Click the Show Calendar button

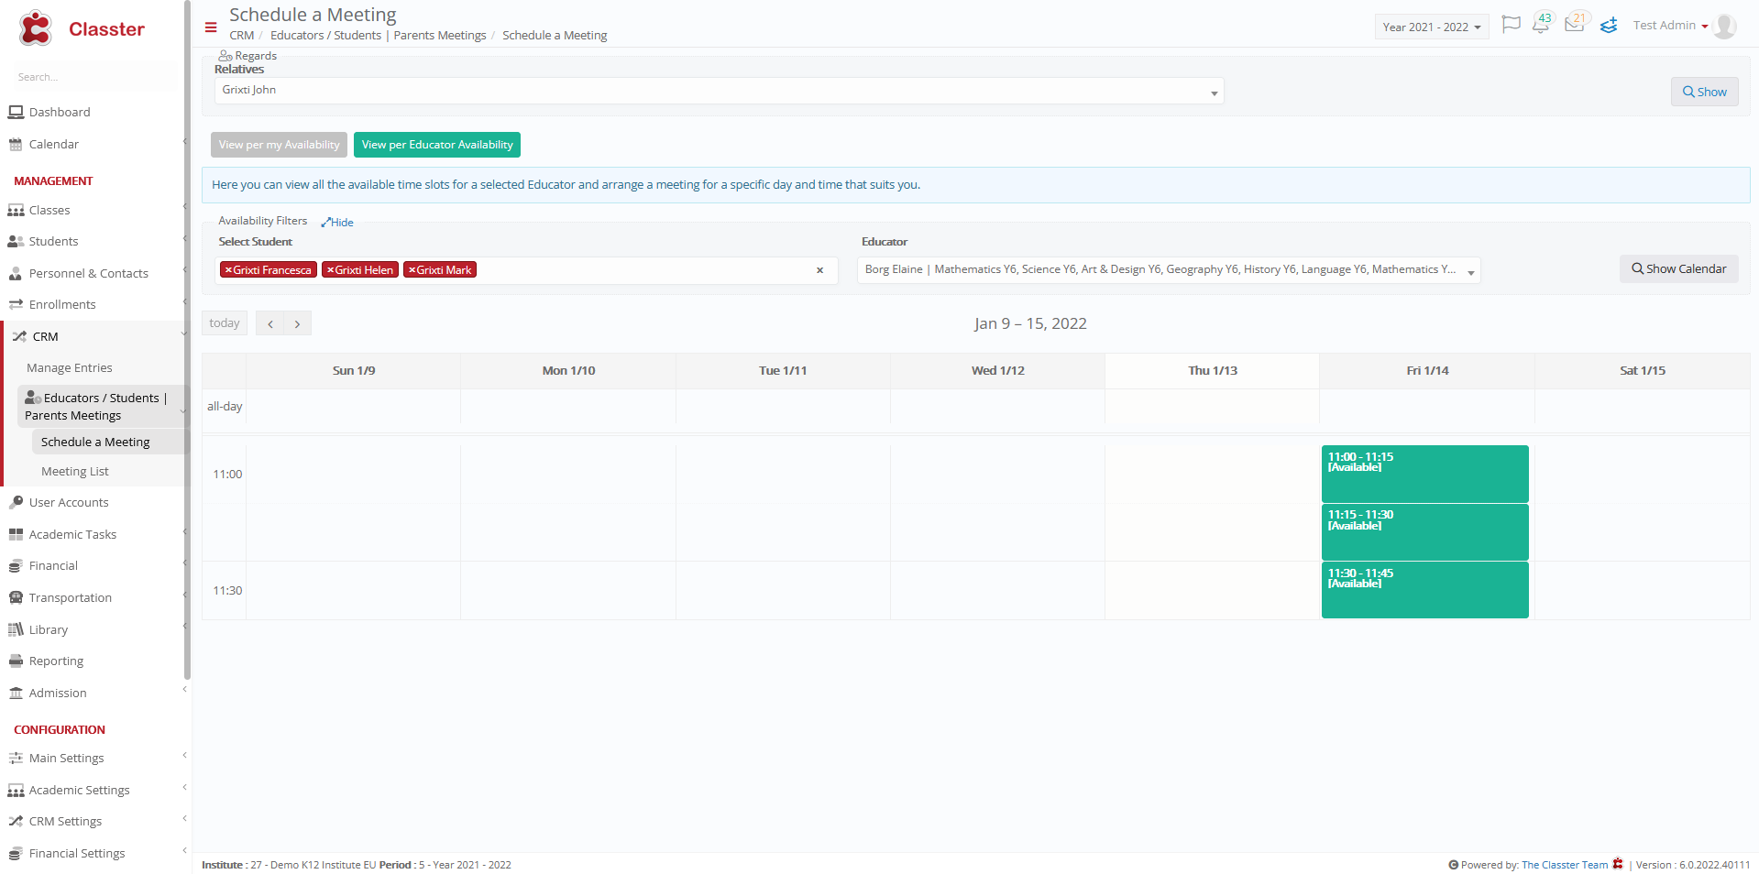[x=1678, y=268]
